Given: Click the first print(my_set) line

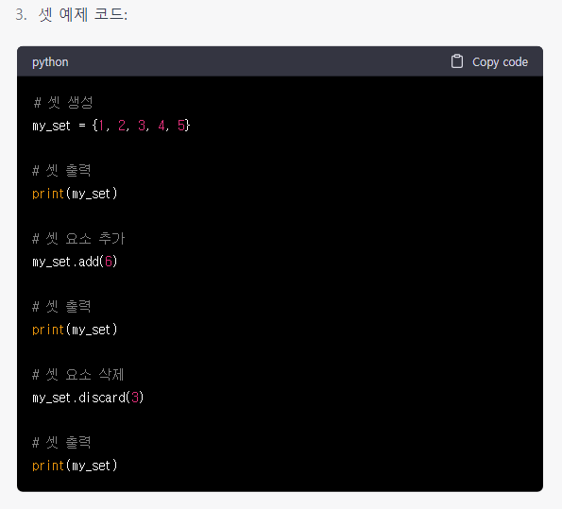Looking at the screenshot, I should click(75, 194).
